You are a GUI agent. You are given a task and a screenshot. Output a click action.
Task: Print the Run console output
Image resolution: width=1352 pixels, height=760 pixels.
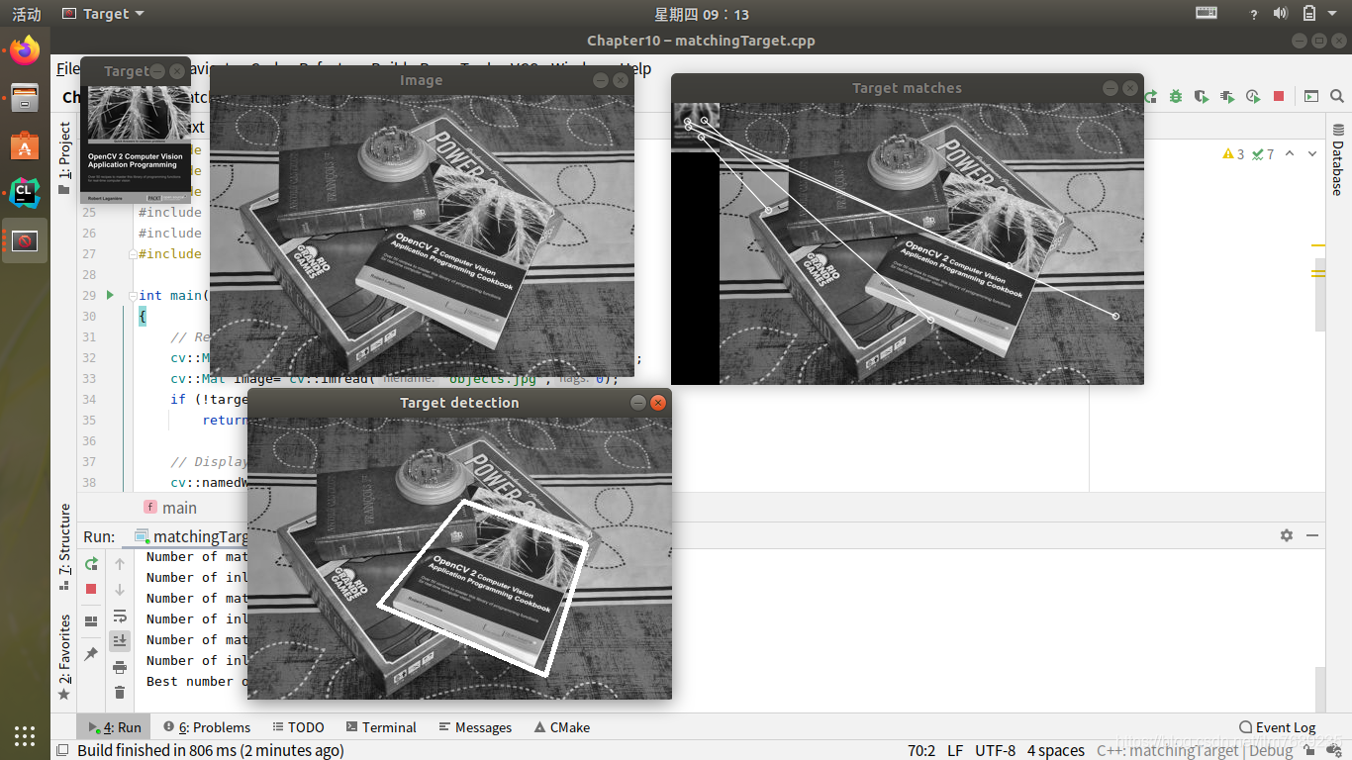pos(120,667)
